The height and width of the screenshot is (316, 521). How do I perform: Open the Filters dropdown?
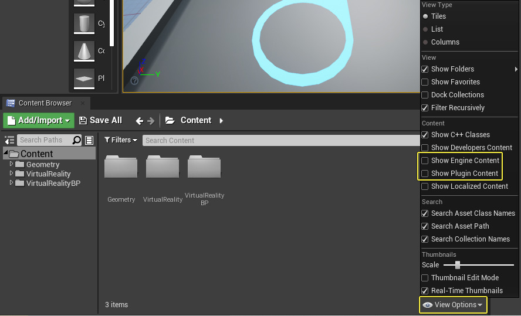point(121,140)
